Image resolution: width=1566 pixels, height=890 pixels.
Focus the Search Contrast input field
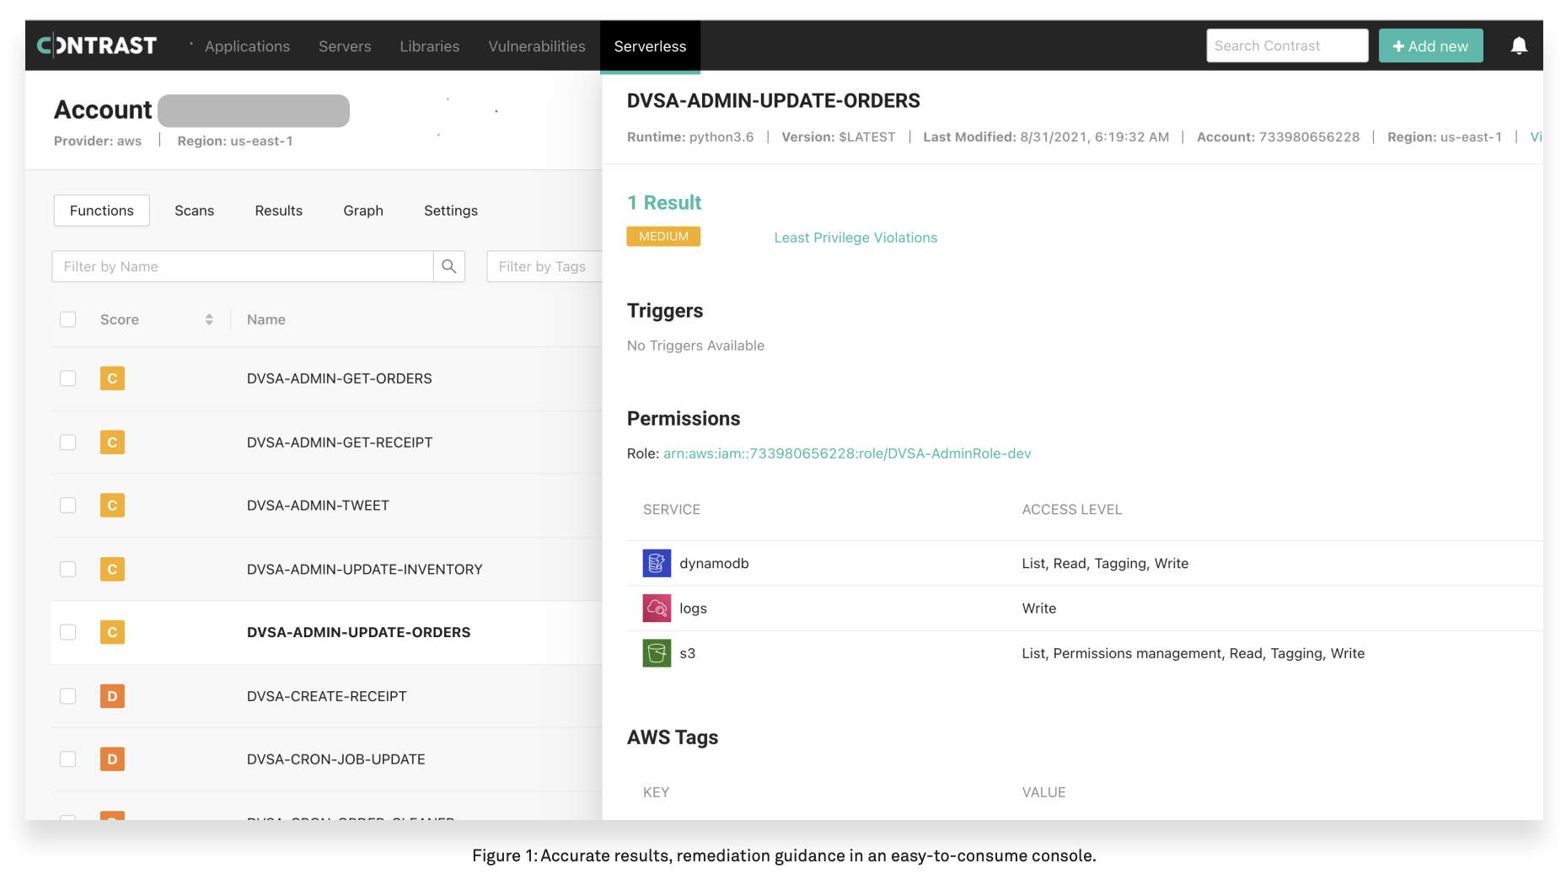point(1286,46)
